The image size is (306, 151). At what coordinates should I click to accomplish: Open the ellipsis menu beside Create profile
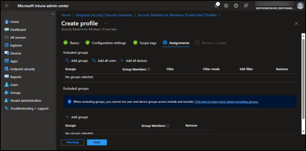coord(105,23)
